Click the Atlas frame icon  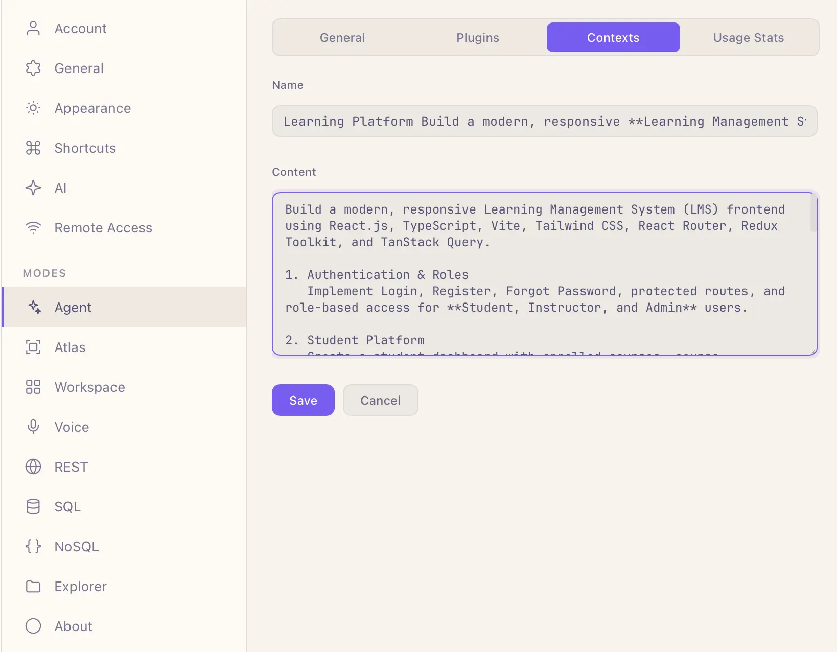pyautogui.click(x=33, y=347)
